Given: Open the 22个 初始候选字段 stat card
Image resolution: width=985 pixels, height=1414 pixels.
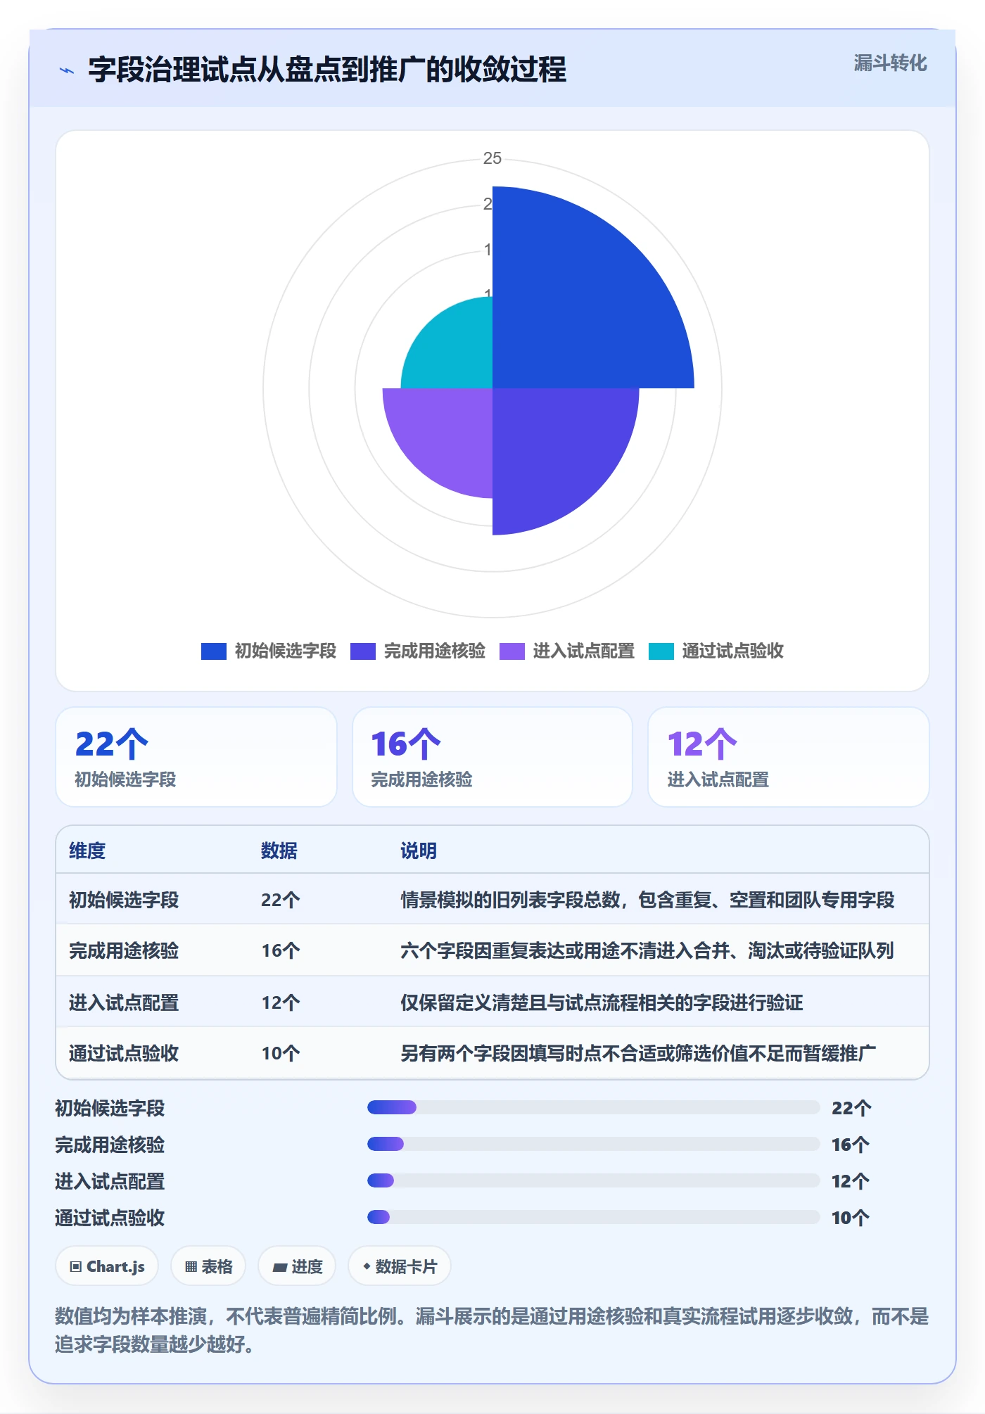Looking at the screenshot, I should 196,757.
